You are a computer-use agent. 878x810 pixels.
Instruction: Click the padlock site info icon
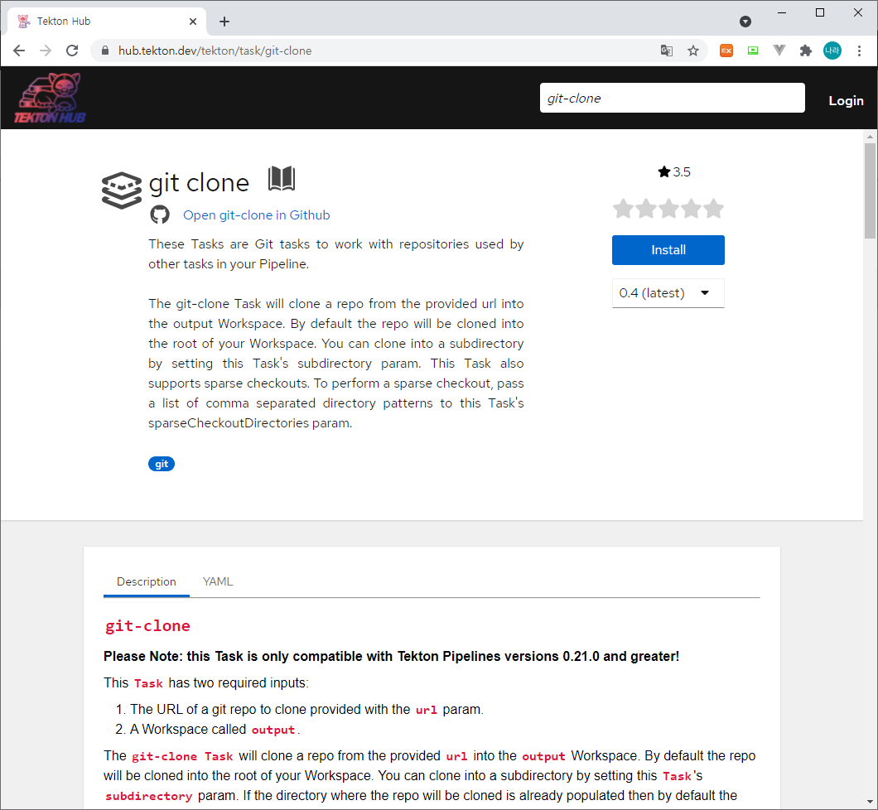tap(104, 51)
